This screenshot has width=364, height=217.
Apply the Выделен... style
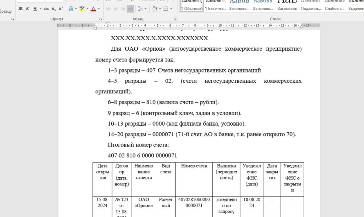[356, 6]
